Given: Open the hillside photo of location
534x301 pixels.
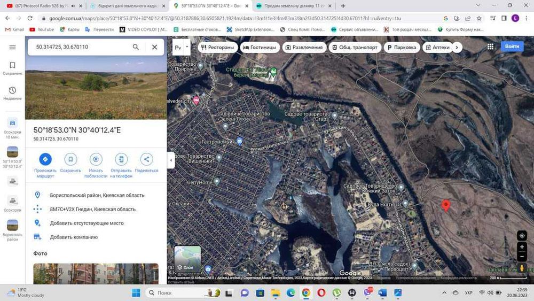Looking at the screenshot, I should click(x=96, y=88).
